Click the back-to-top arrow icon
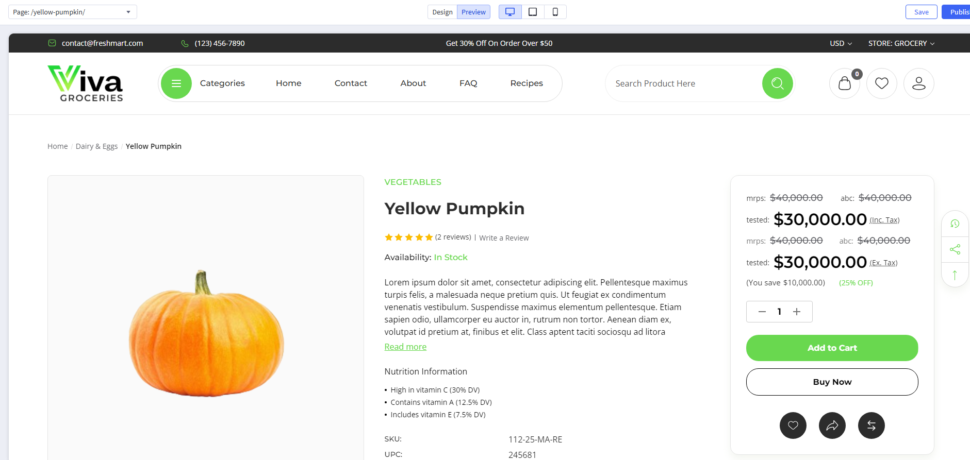Viewport: 970px width, 460px height. click(955, 275)
